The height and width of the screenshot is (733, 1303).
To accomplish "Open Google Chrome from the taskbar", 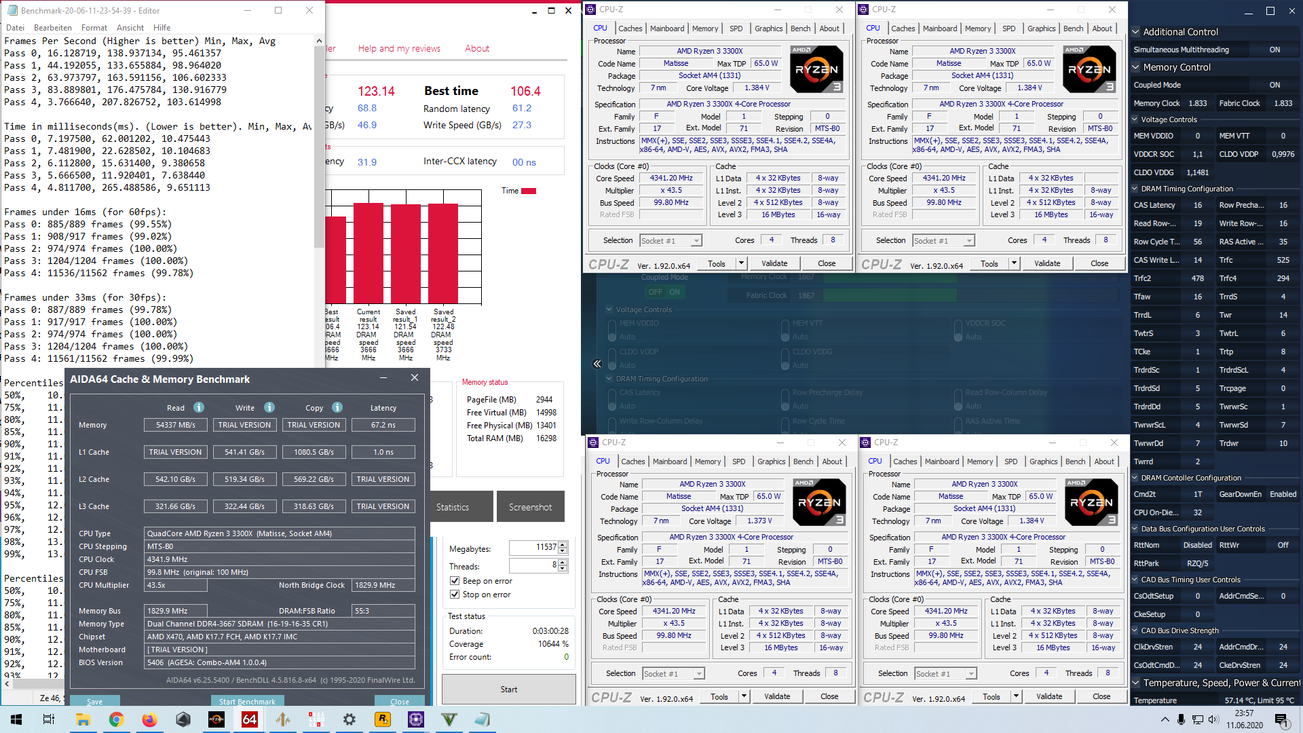I will (116, 719).
